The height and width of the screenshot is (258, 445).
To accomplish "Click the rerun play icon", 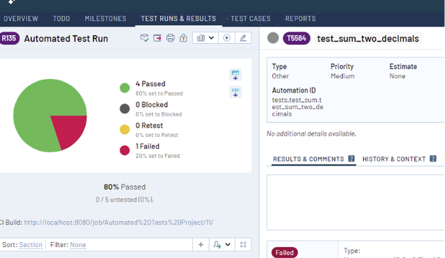I will click(x=227, y=38).
